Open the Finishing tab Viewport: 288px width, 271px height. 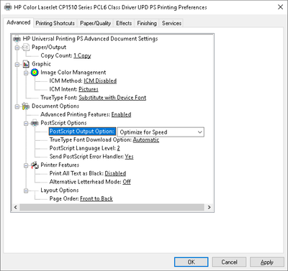[x=147, y=23]
